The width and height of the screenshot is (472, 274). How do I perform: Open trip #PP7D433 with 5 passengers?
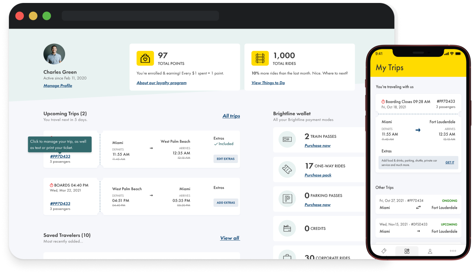[x=60, y=156]
